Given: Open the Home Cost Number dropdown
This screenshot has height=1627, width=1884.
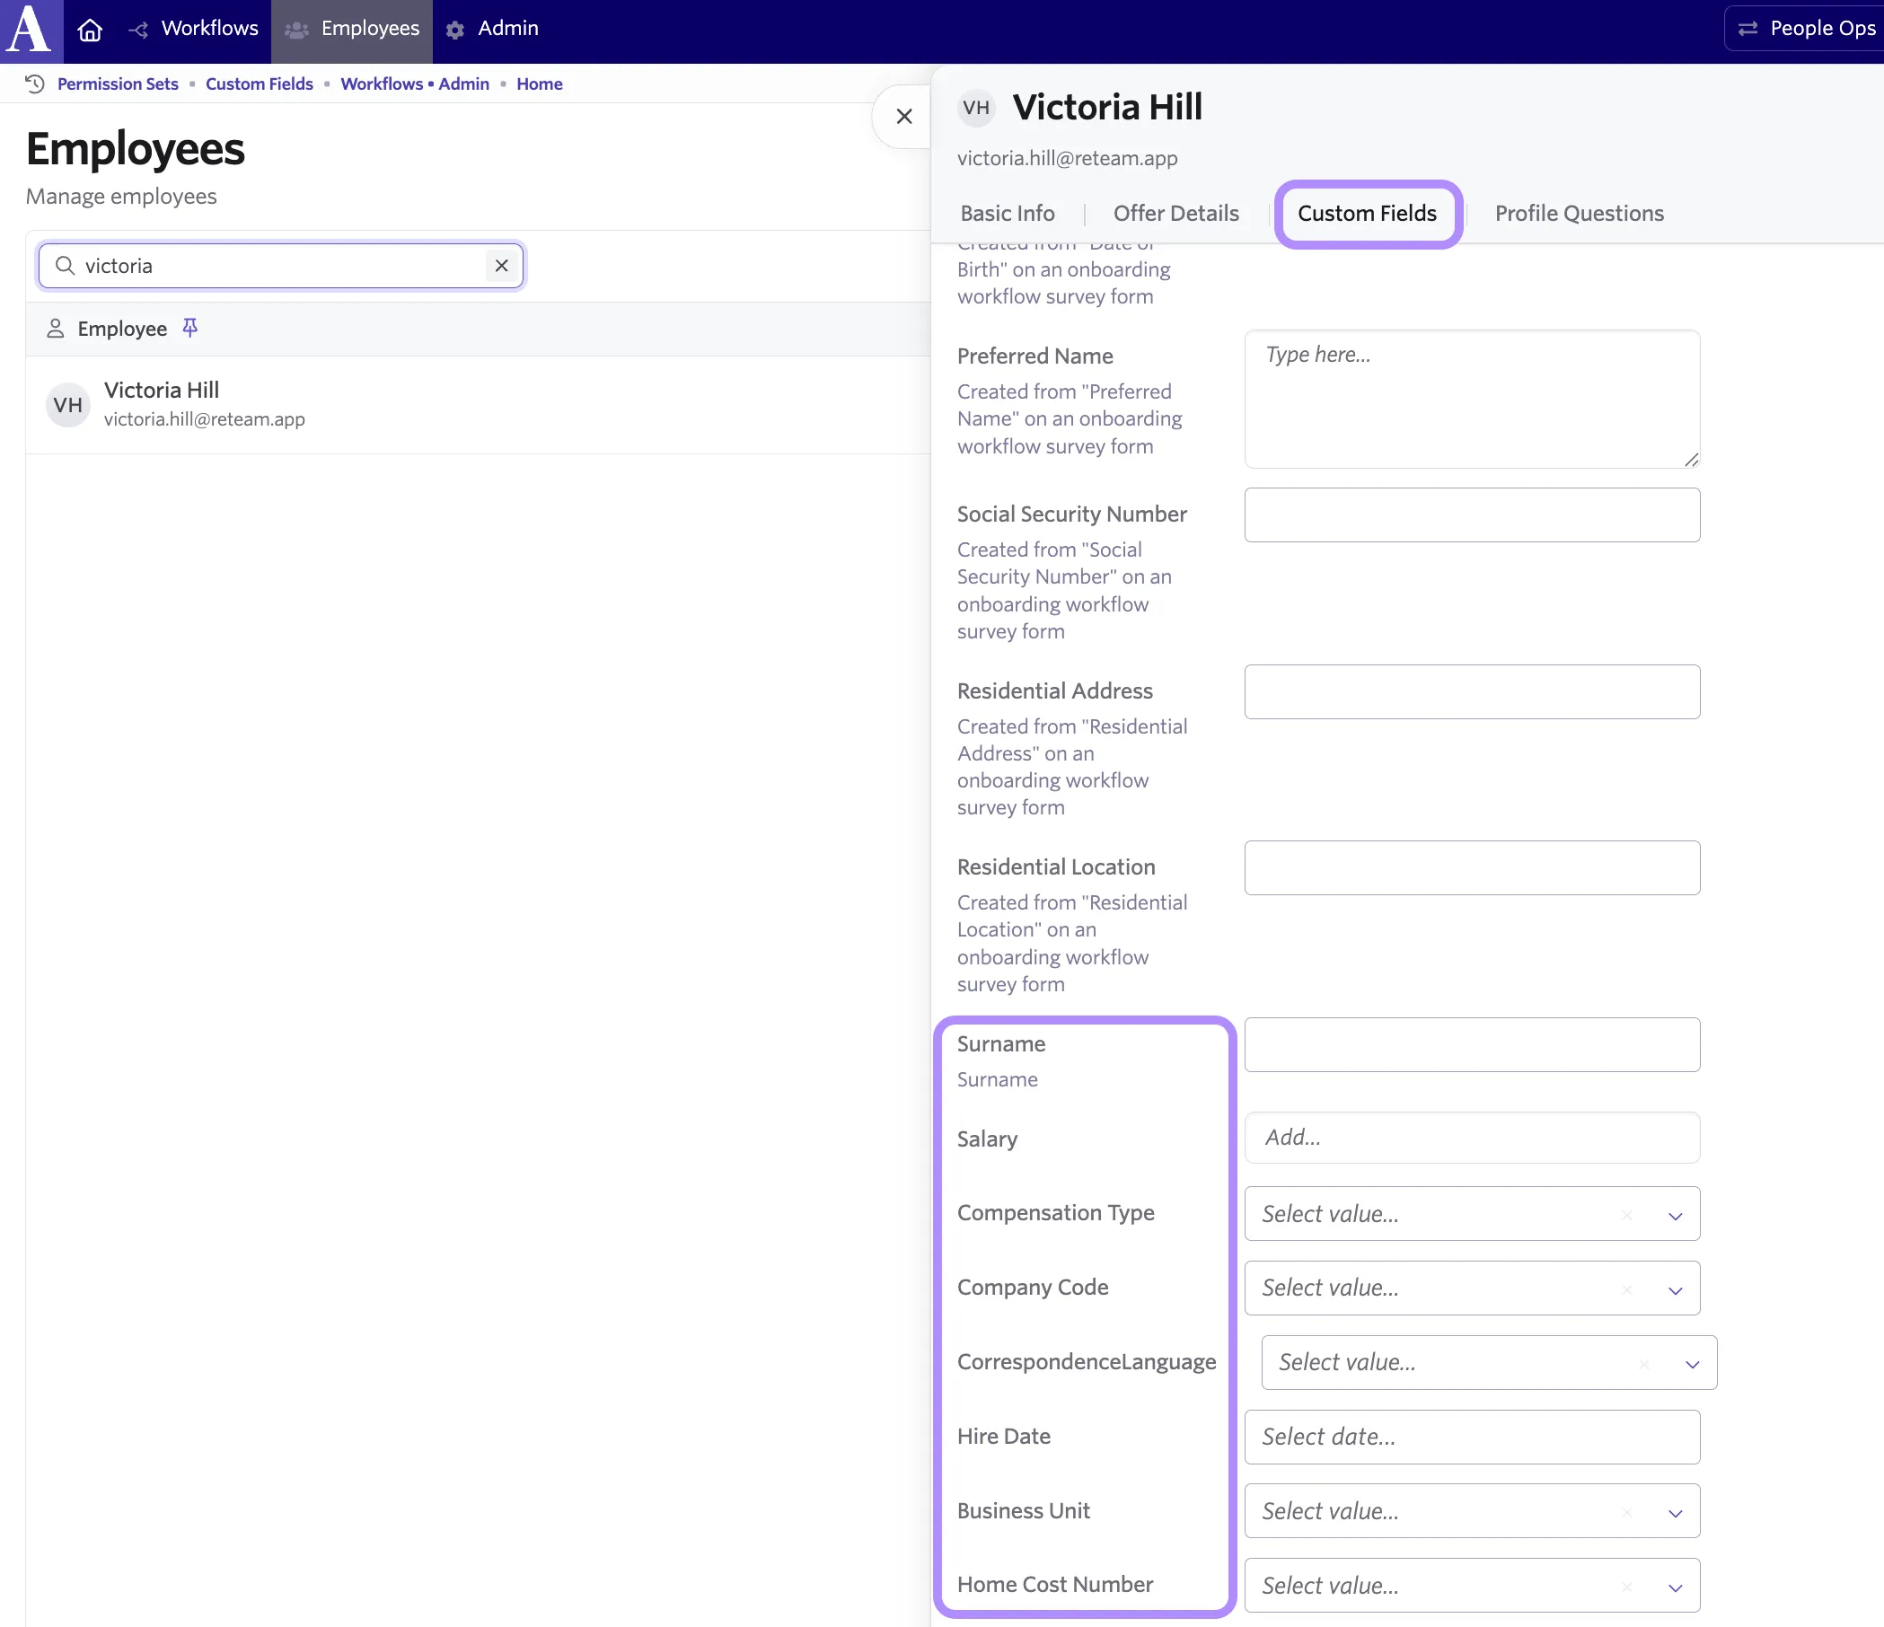Looking at the screenshot, I should pyautogui.click(x=1472, y=1585).
